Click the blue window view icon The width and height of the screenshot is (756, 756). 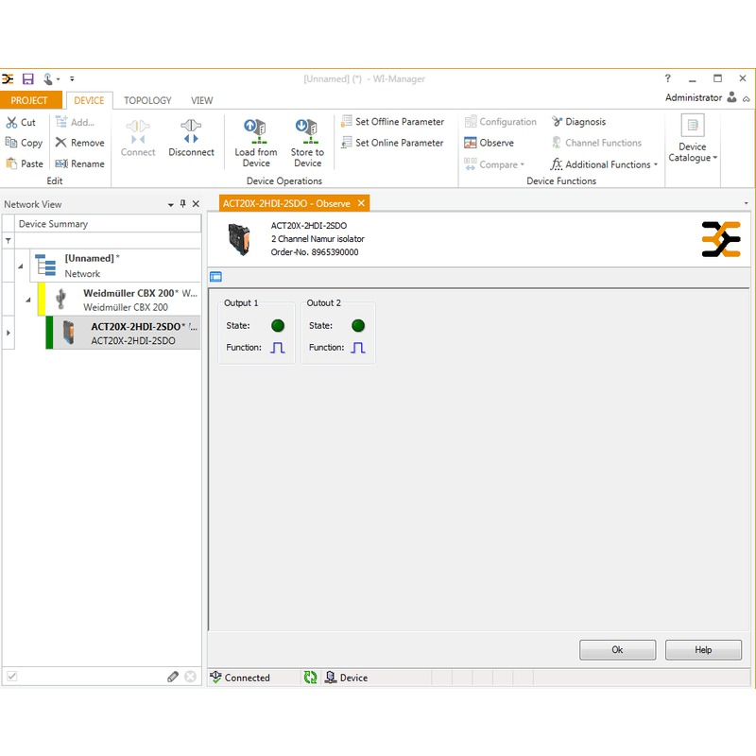[216, 276]
